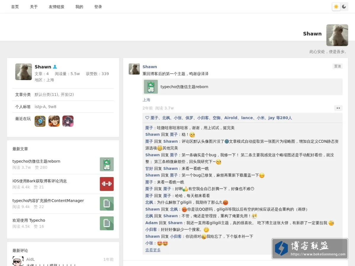The width and height of the screenshot is (355, 266).
Task: Click the blue user badge beside Shawn
Action: point(55,67)
